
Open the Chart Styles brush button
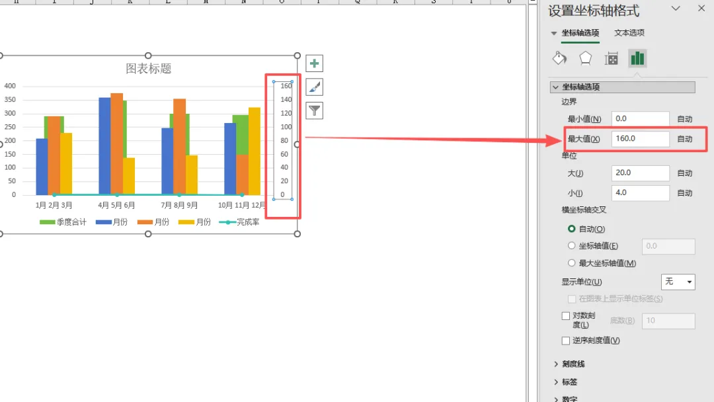coord(314,87)
